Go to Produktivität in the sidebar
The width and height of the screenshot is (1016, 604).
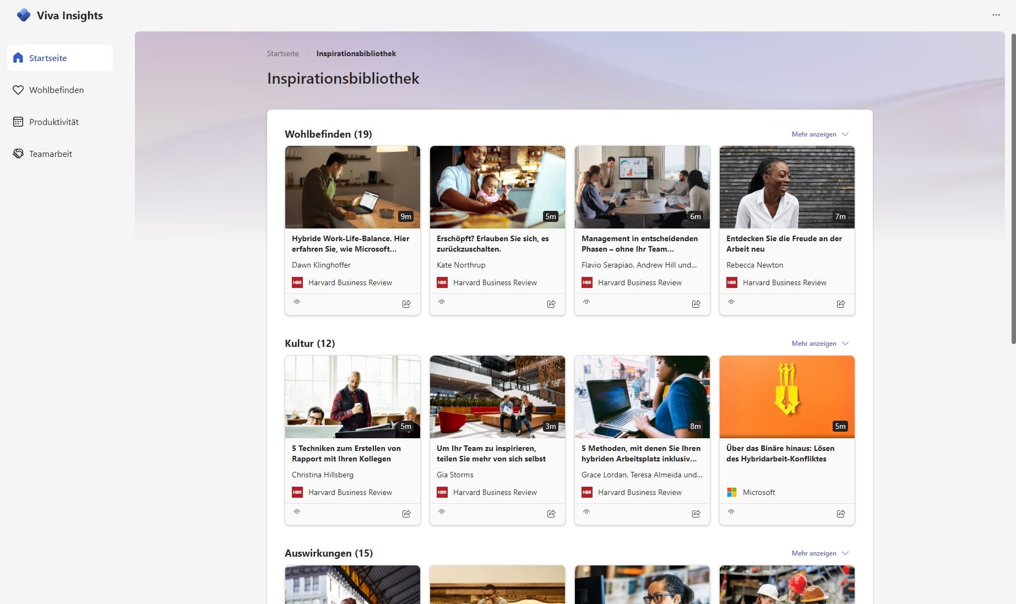point(54,122)
